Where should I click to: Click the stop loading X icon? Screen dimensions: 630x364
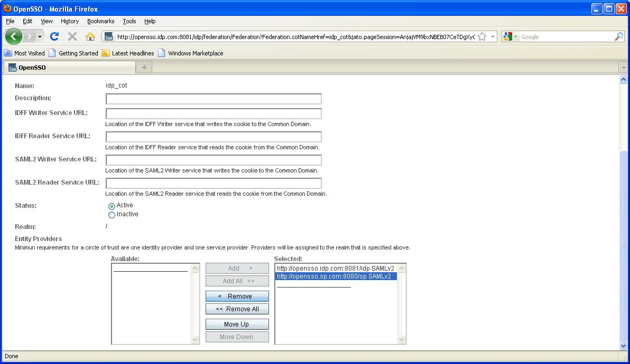[72, 37]
